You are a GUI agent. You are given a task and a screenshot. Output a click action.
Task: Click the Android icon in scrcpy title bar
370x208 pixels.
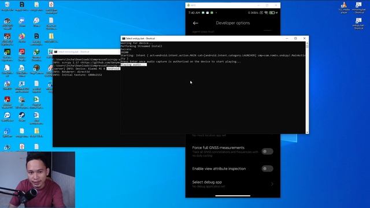pos(188,5)
